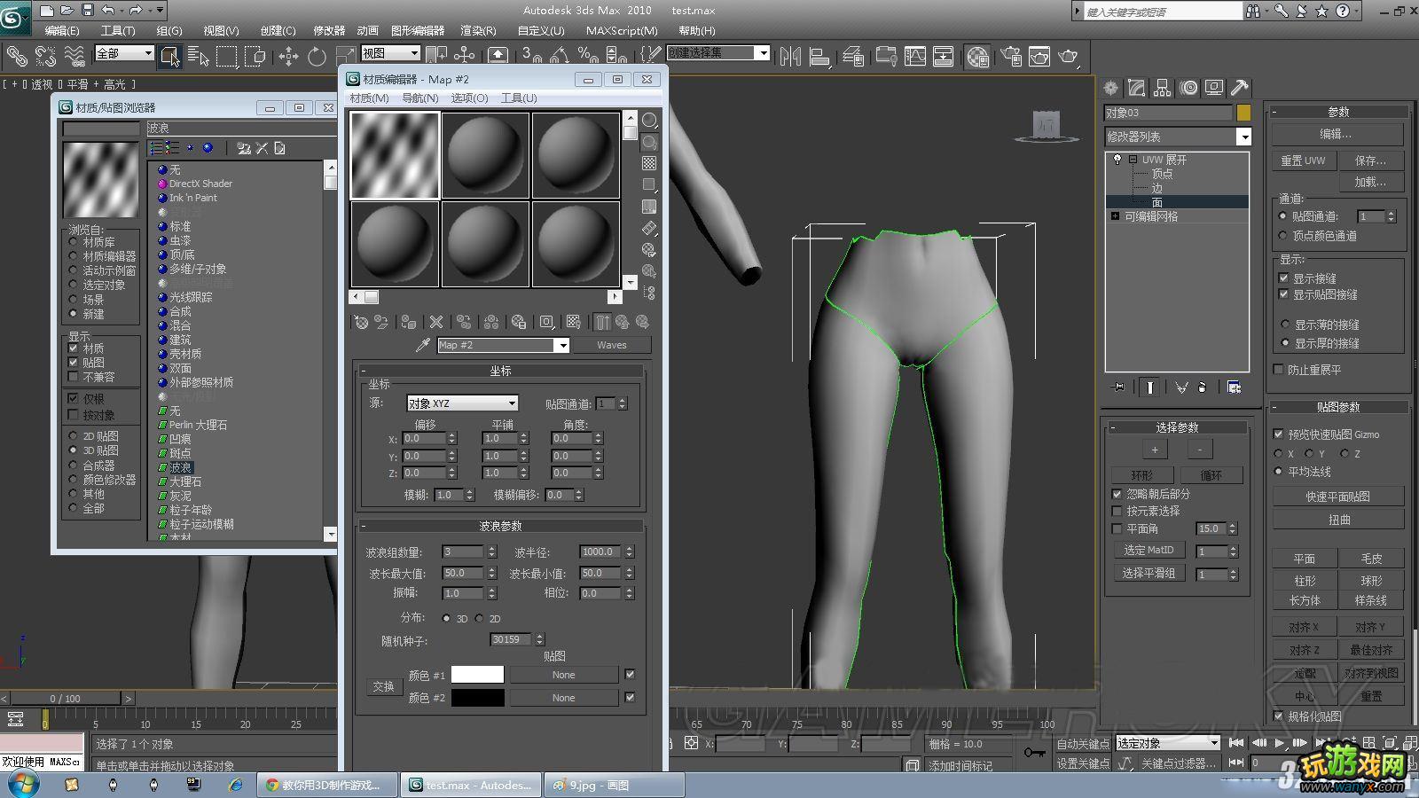Click the Select Object arrow tool

coord(170,57)
